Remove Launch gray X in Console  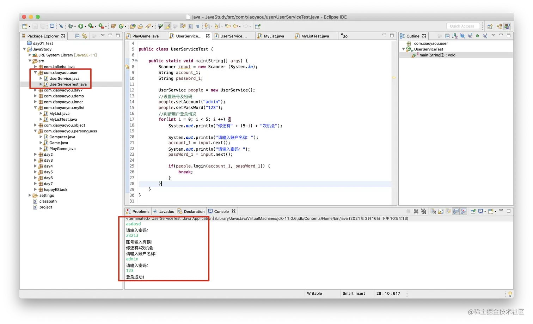coord(416,211)
